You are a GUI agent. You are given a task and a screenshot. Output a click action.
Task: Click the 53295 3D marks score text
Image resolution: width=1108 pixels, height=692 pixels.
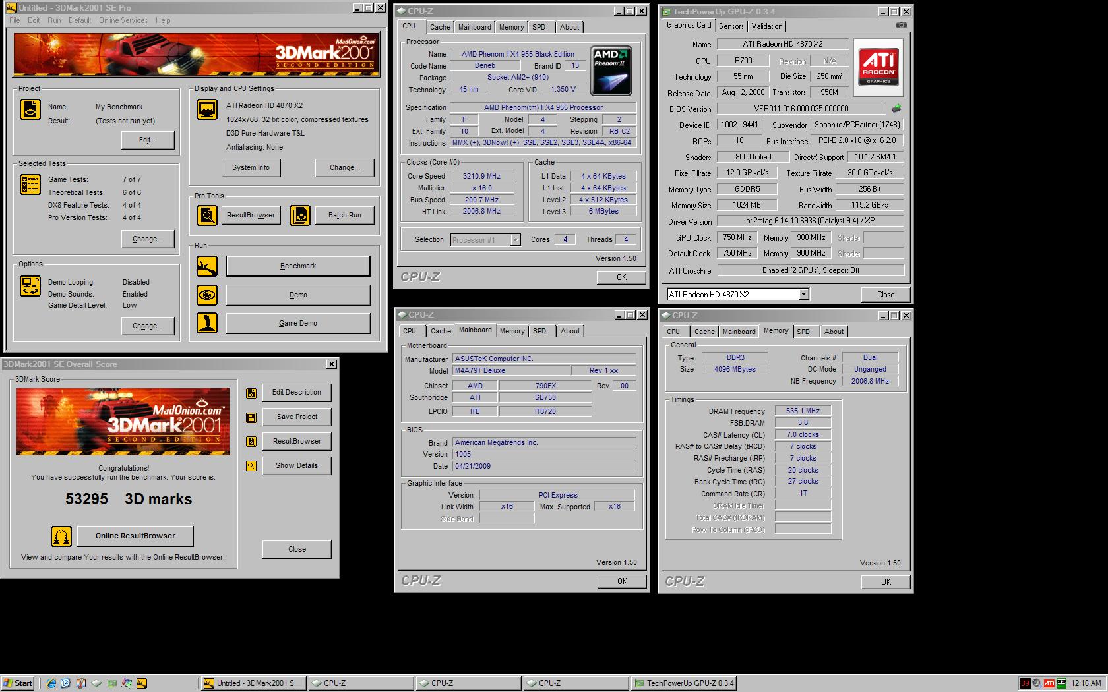(x=129, y=499)
